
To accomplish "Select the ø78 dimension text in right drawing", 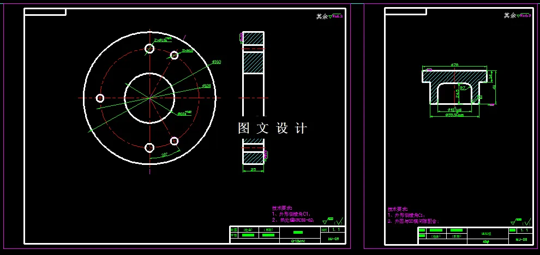I will click(454, 64).
